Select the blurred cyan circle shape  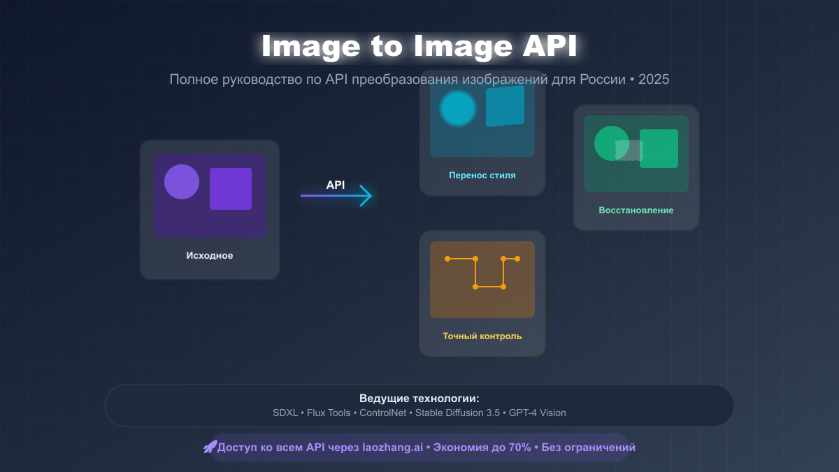pos(458,108)
